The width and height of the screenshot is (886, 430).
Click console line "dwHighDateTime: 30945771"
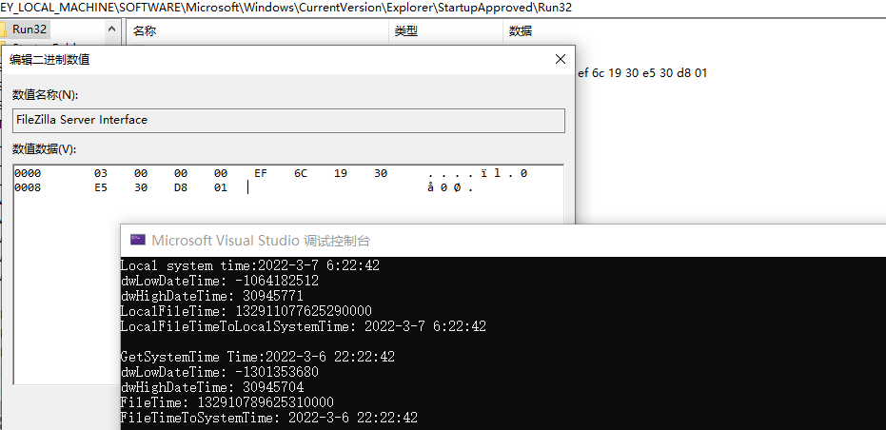click(212, 296)
